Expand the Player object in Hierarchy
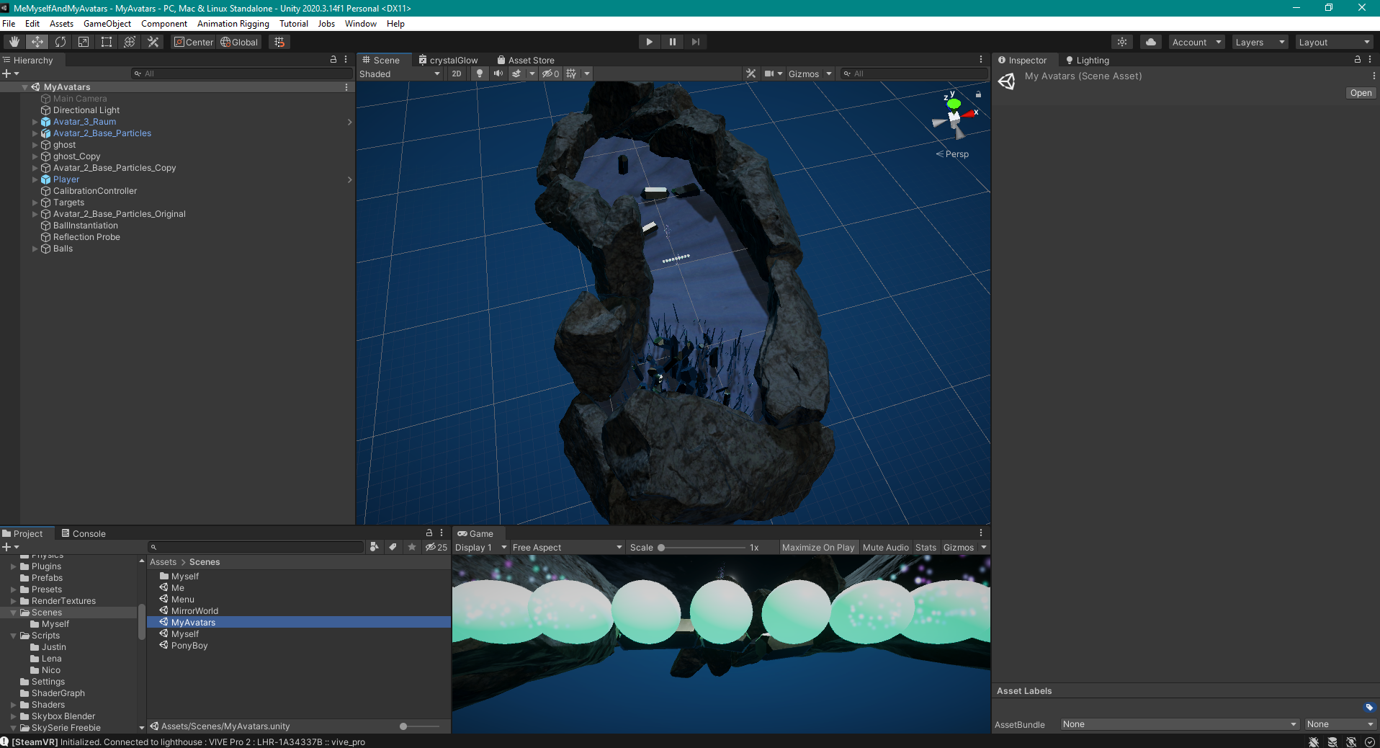The height and width of the screenshot is (748, 1380). click(x=35, y=179)
